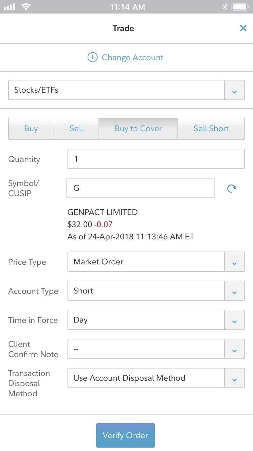This screenshot has height=451, width=253.
Task: Open the Time in Force dropdown
Action: coord(234,320)
